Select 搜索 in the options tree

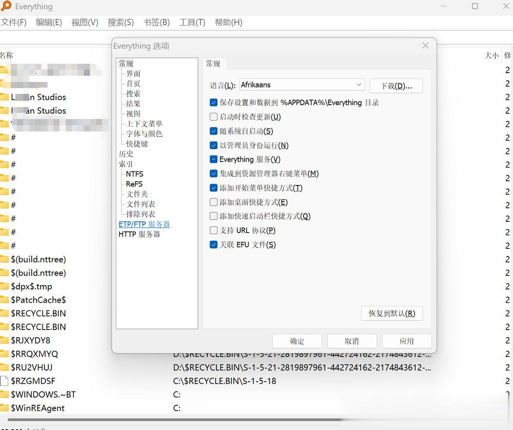click(133, 94)
